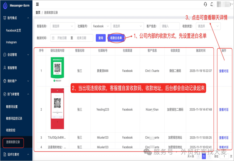Collapse the 防飞单管理 menu chevron
The image size is (234, 161).
[x=28, y=94]
